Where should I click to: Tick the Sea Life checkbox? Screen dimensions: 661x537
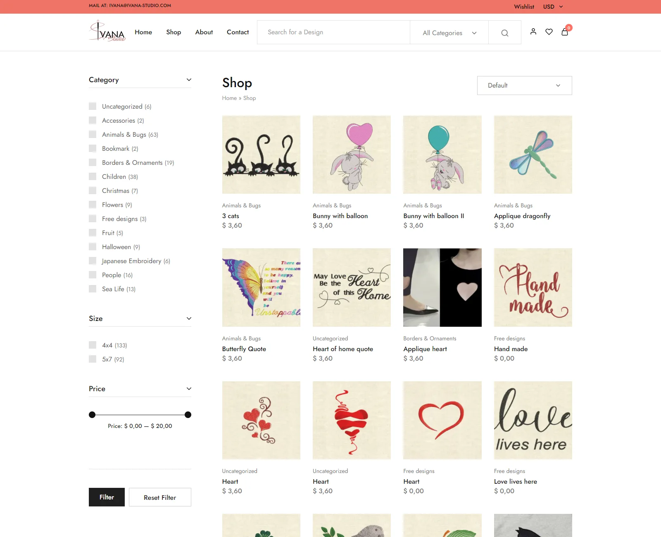coord(93,289)
